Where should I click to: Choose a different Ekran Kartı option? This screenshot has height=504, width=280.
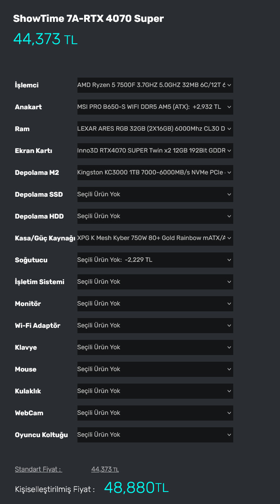[155, 151]
